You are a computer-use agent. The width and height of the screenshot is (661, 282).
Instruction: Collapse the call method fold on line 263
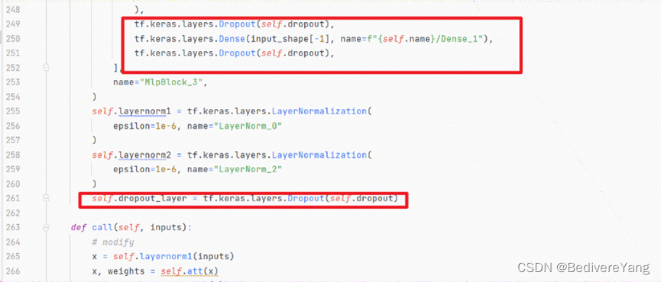pos(47,227)
